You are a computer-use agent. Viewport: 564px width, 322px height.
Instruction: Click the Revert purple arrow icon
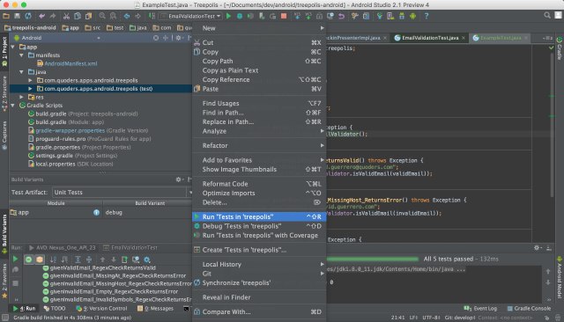click(341, 16)
